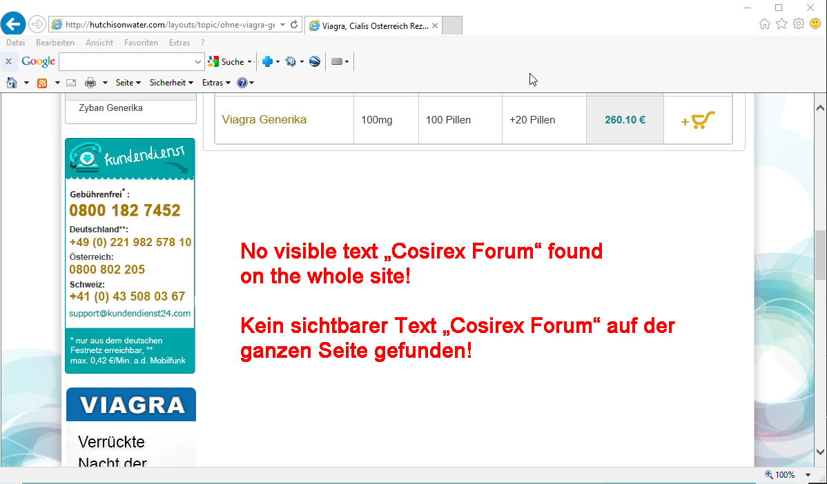Click the Google Earth globe toolbar icon
The width and height of the screenshot is (827, 484).
pos(315,61)
